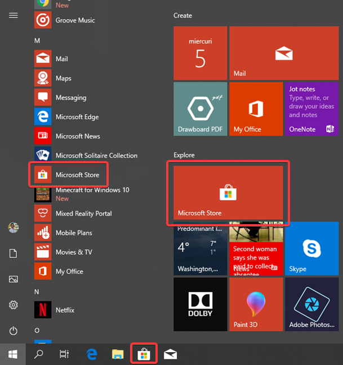The height and width of the screenshot is (365, 343).
Task: Open Microsoft Store from the taskbar
Action: (144, 354)
